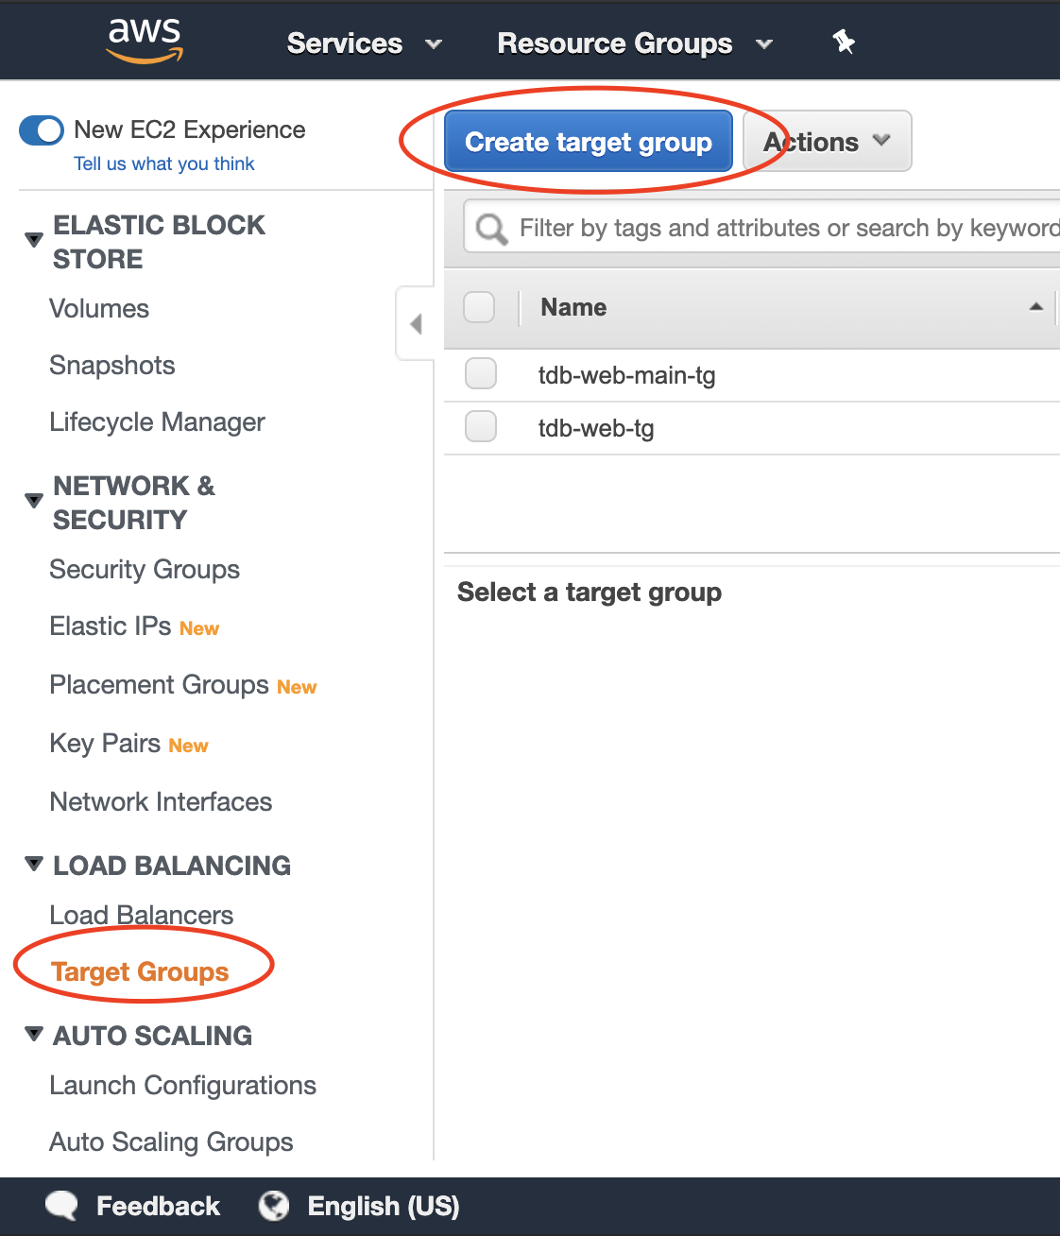The height and width of the screenshot is (1236, 1060).
Task: Click the pin shortcut icon in header
Action: (844, 42)
